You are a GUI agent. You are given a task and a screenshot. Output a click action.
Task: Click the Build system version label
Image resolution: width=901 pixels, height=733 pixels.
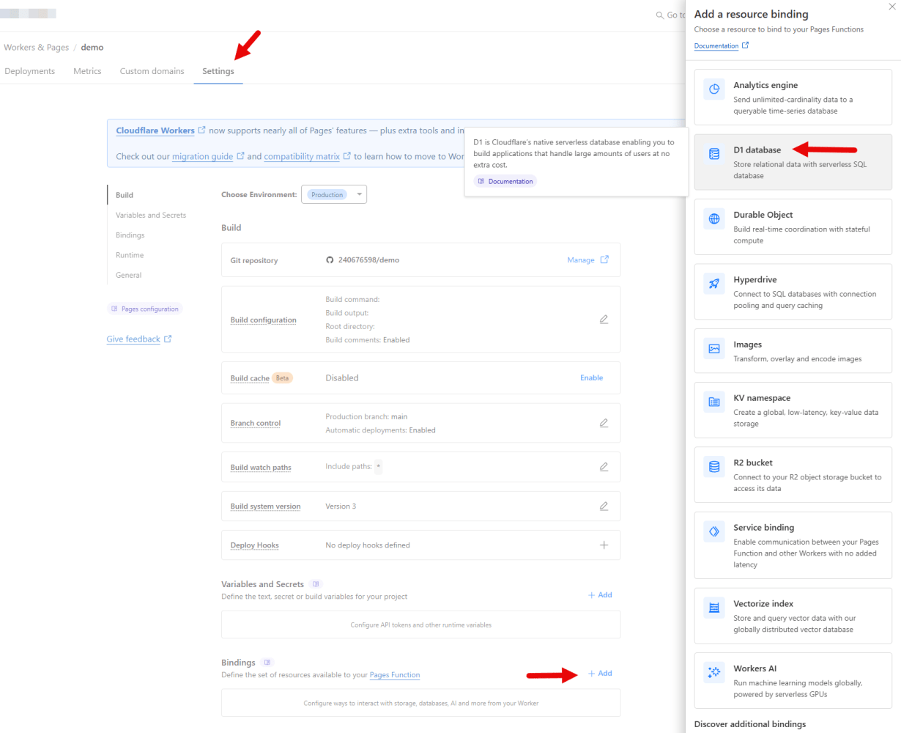(x=265, y=506)
